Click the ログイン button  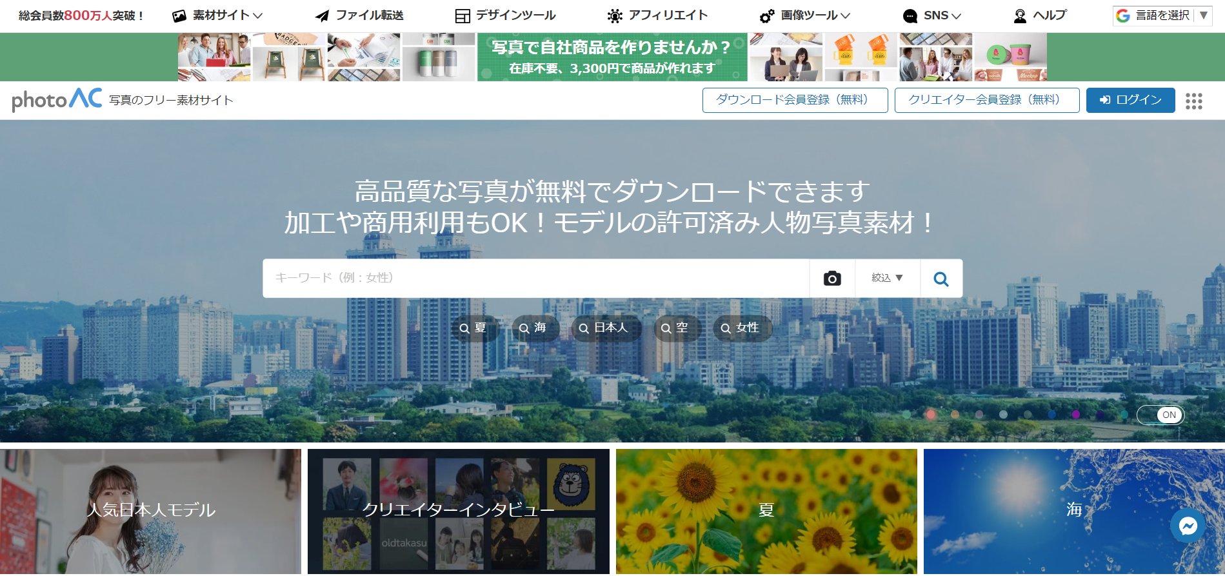tap(1130, 100)
